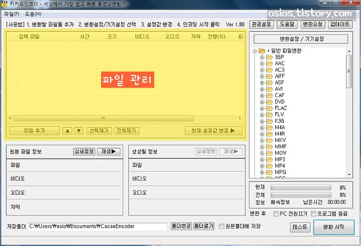Image resolution: width=361 pixels, height=246 pixels.
Task: Click the 진행(%) column header
Action: 217,37
